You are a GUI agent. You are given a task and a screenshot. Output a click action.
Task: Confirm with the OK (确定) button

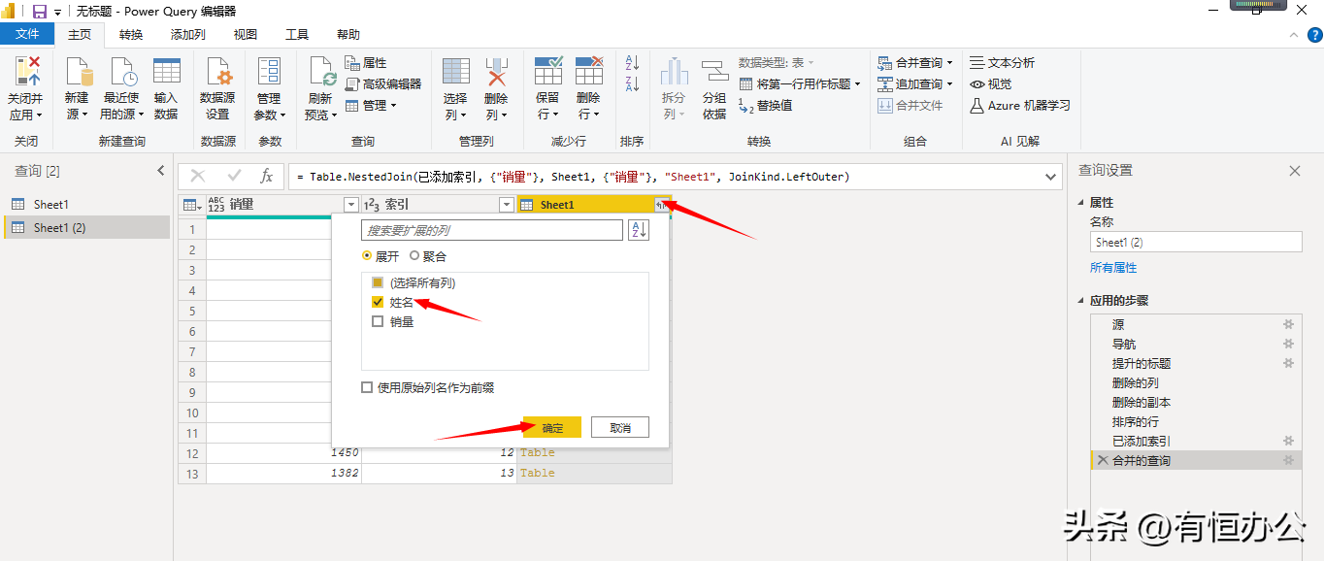552,428
